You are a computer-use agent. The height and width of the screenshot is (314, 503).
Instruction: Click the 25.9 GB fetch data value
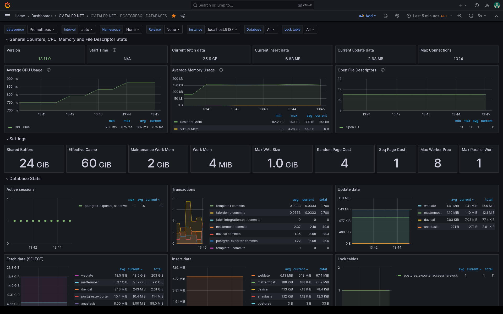click(x=210, y=59)
